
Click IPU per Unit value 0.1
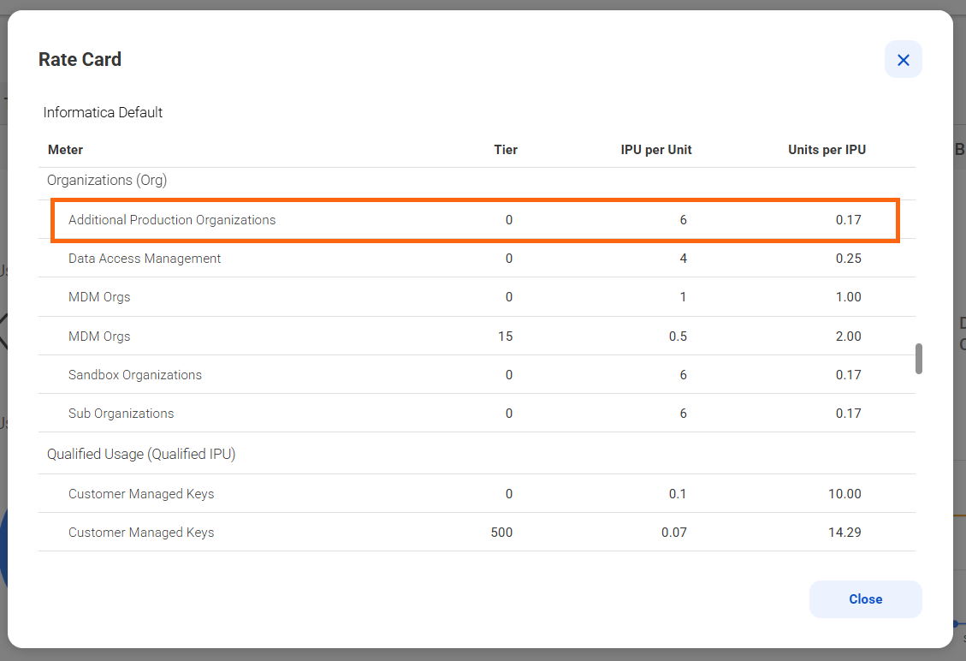point(677,494)
